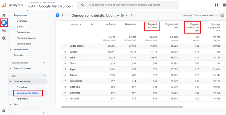Add a report filter with plus button

[132, 15]
